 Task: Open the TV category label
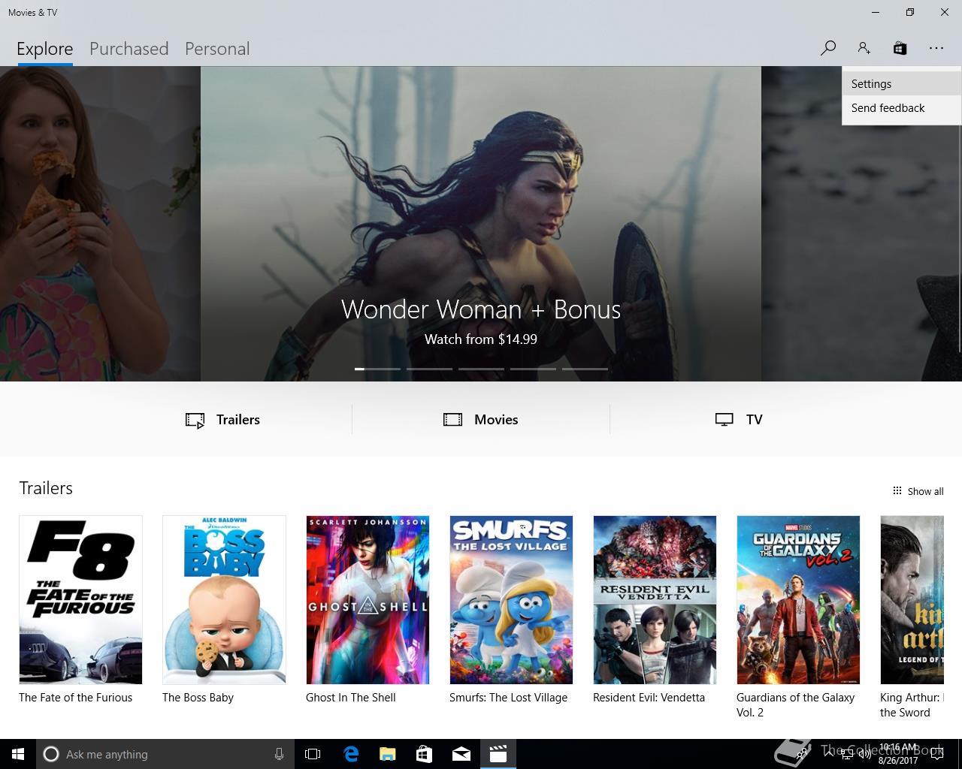[755, 420]
